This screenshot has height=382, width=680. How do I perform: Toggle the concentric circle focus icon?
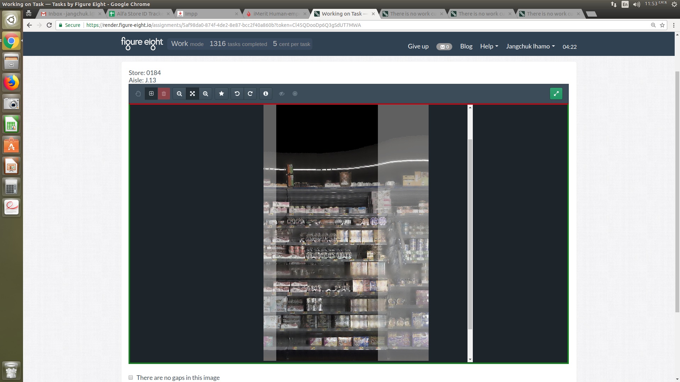click(295, 94)
